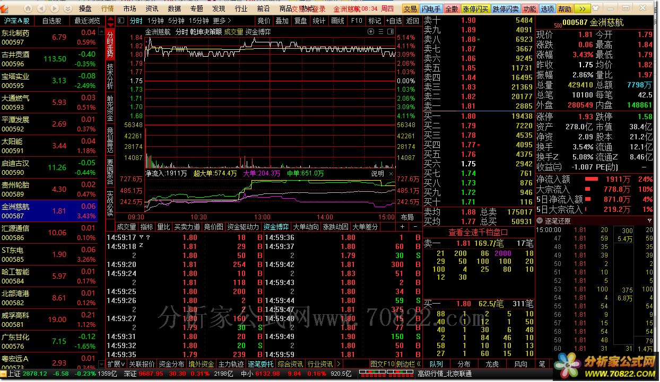Click the 涨停闪买 button
This screenshot has width=660, height=382.
[x=476, y=8]
